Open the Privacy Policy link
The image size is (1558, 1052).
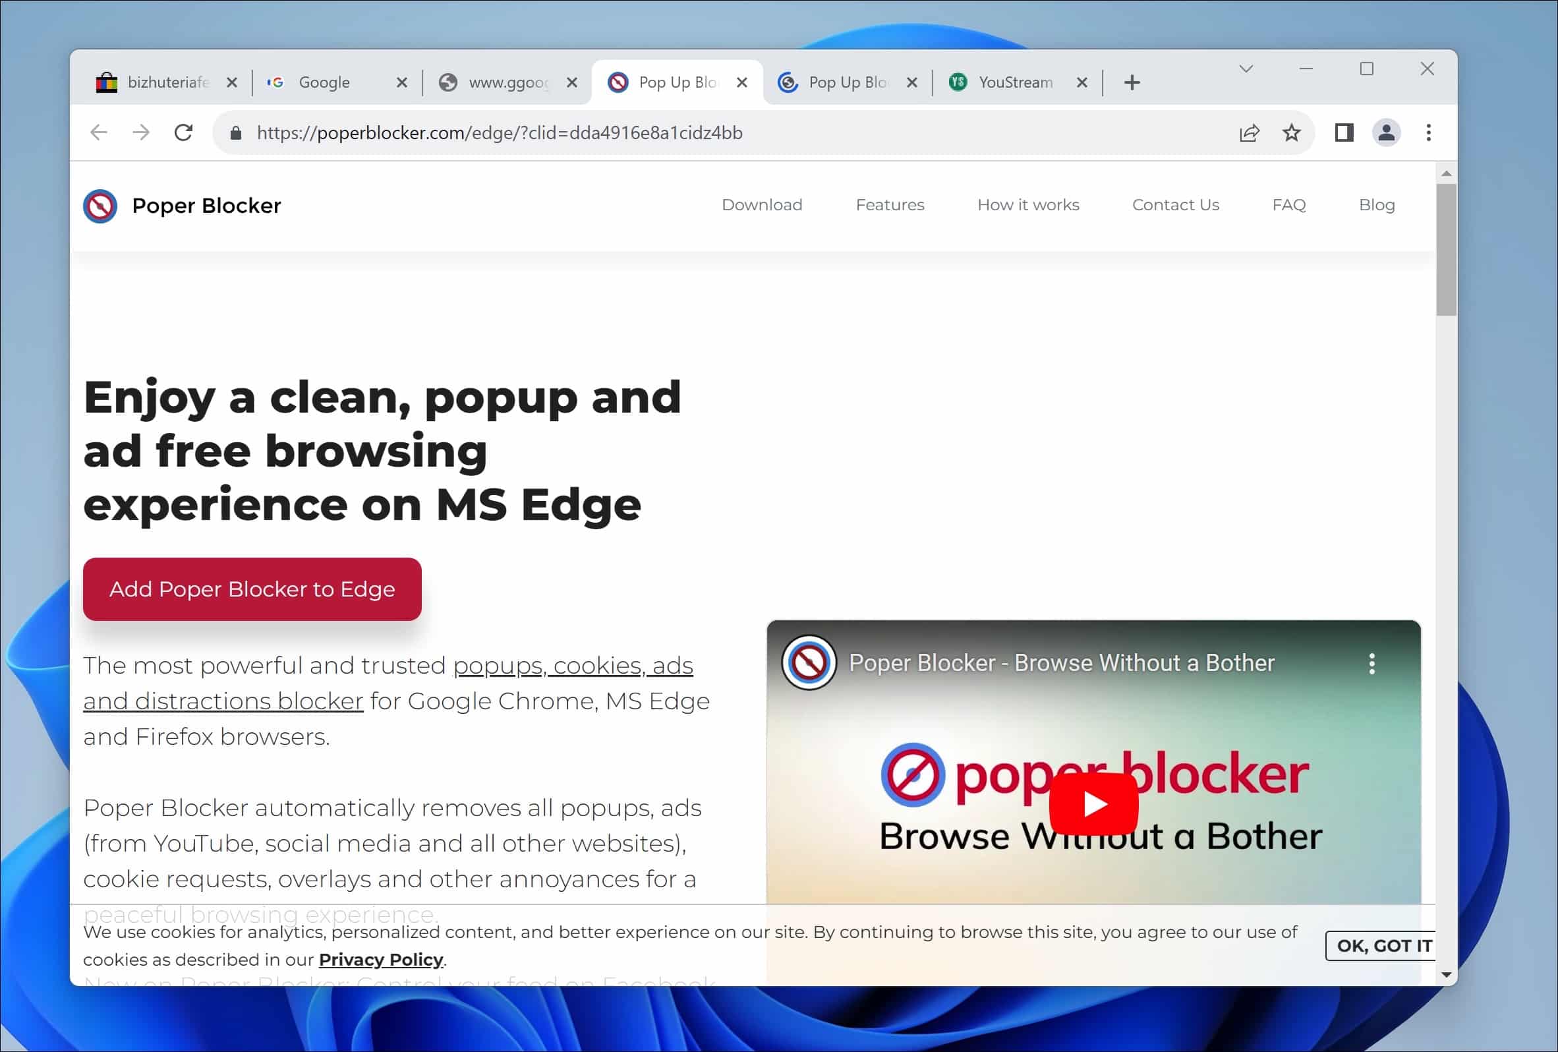point(381,960)
